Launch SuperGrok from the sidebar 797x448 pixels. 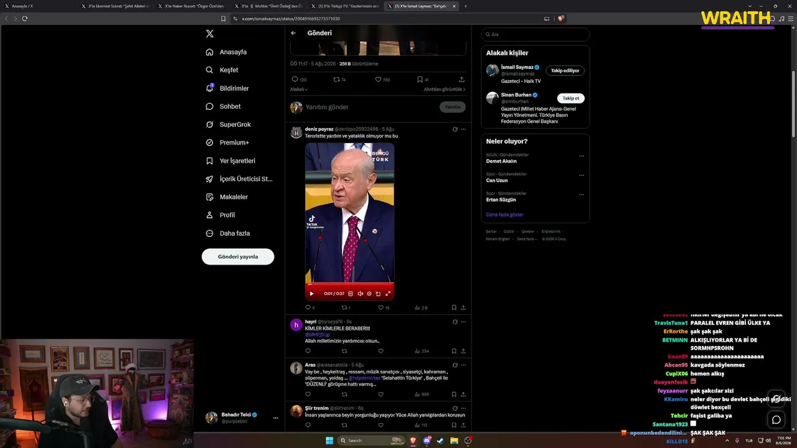coord(229,124)
